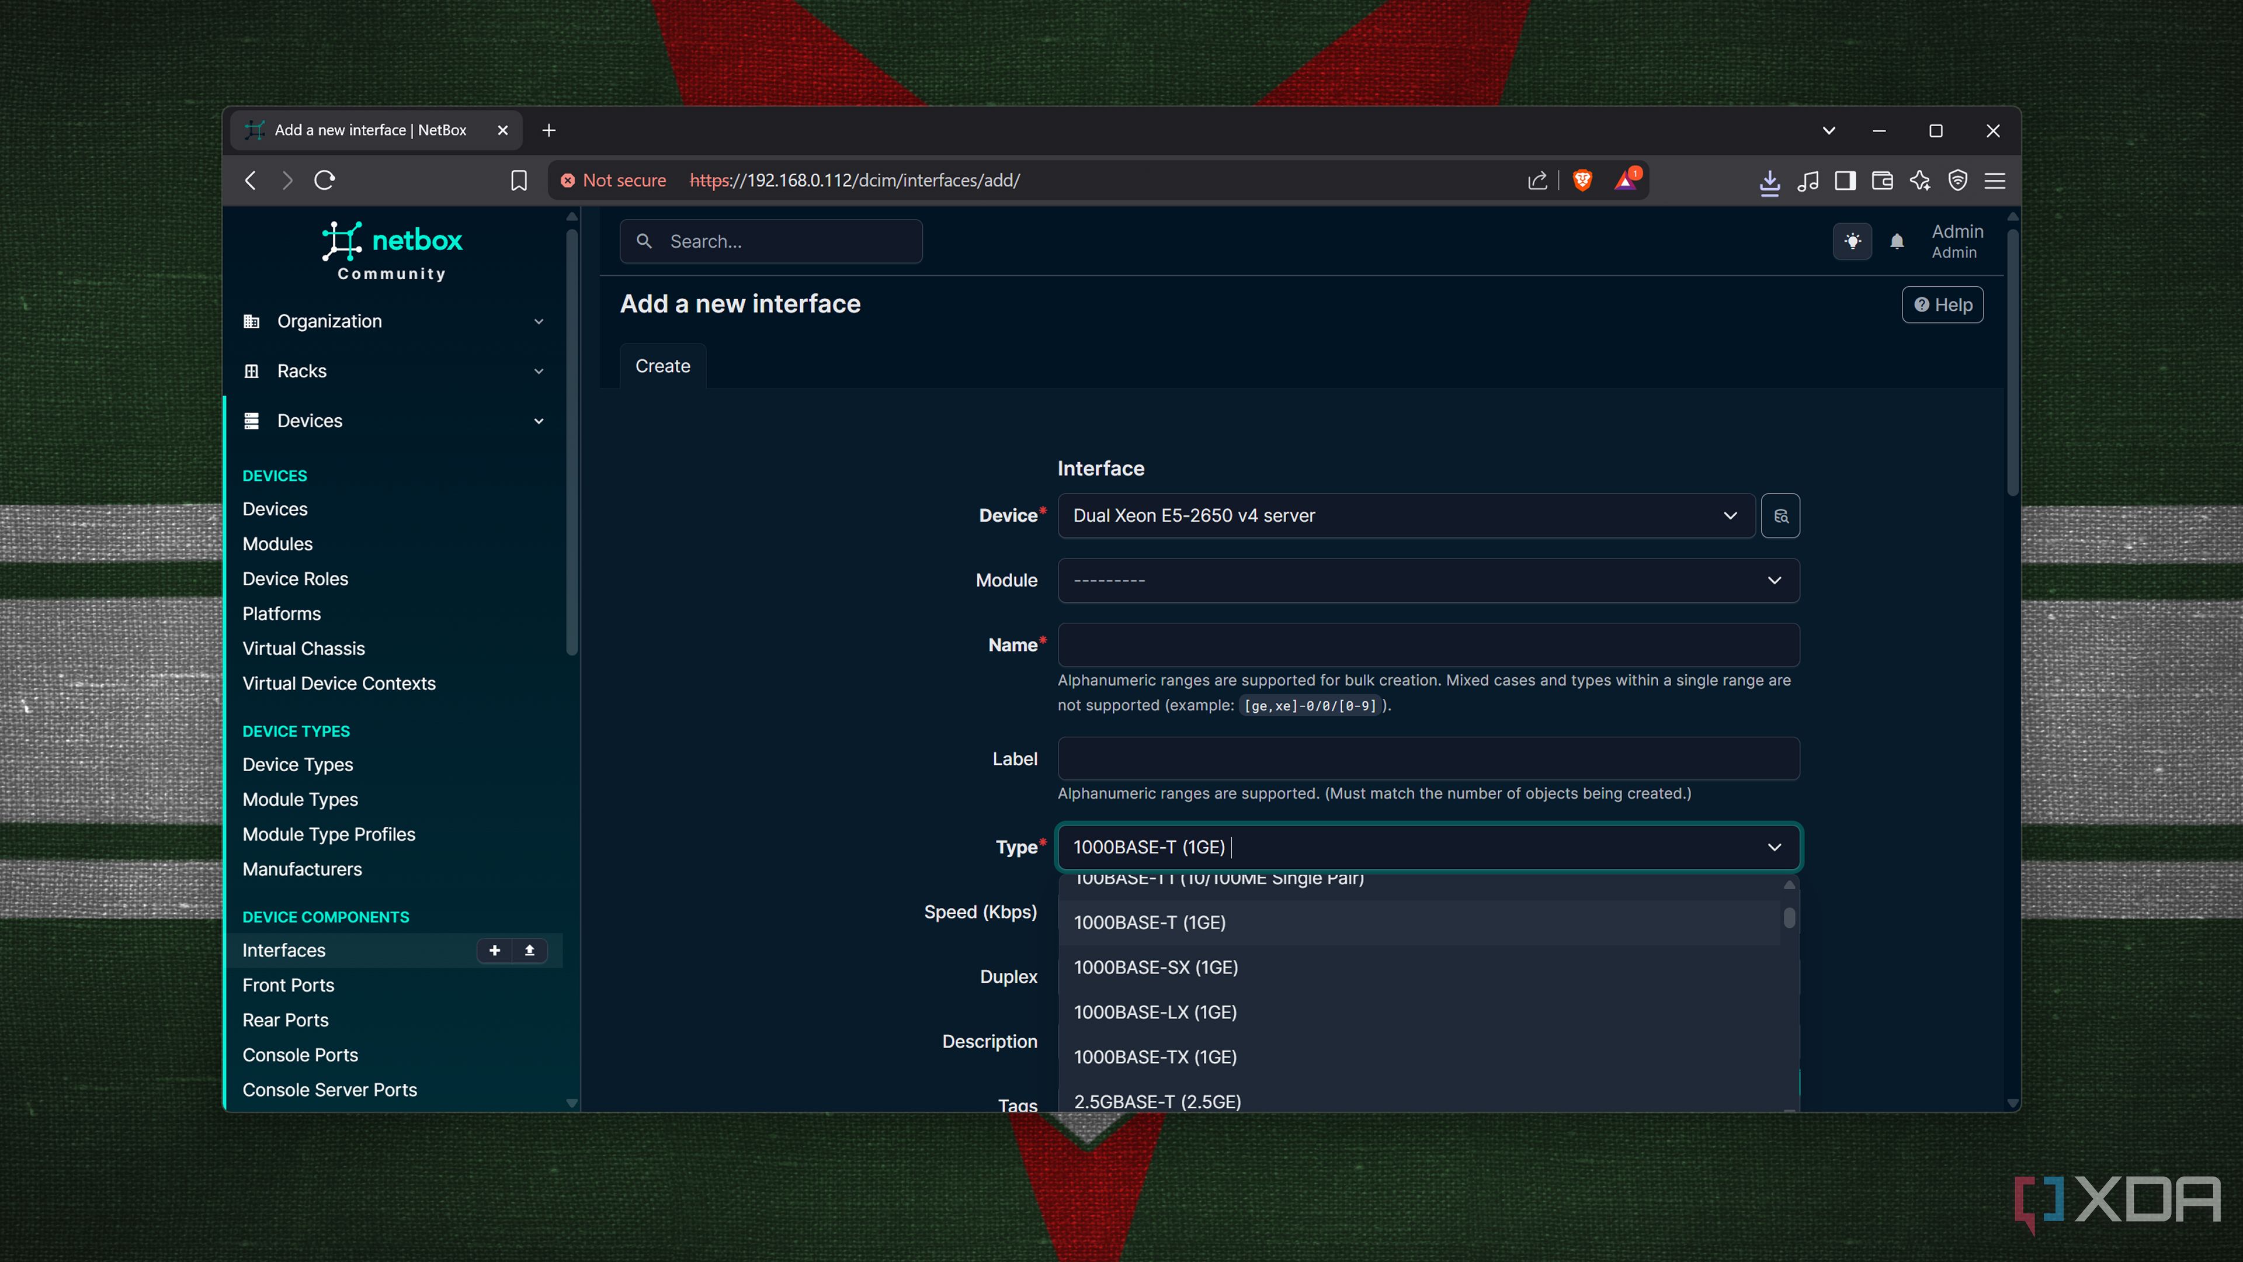This screenshot has height=1262, width=2243.
Task: Open Leo AI assistant from toolbar
Action: [1920, 181]
